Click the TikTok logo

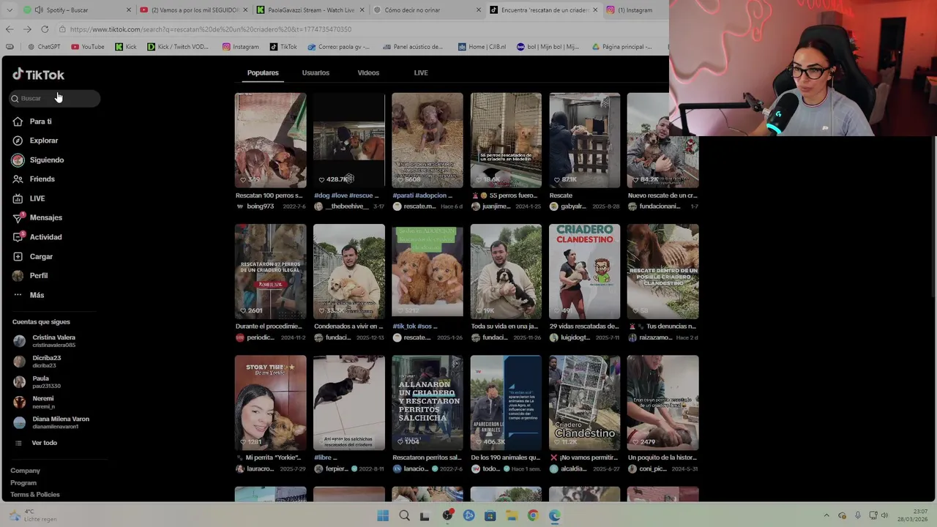pyautogui.click(x=38, y=75)
